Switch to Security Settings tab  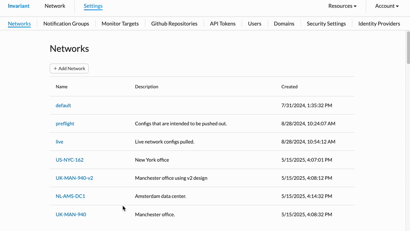(x=326, y=24)
